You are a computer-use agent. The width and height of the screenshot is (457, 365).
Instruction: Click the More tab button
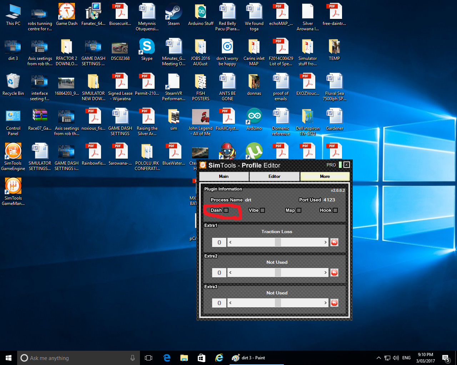[x=325, y=176]
